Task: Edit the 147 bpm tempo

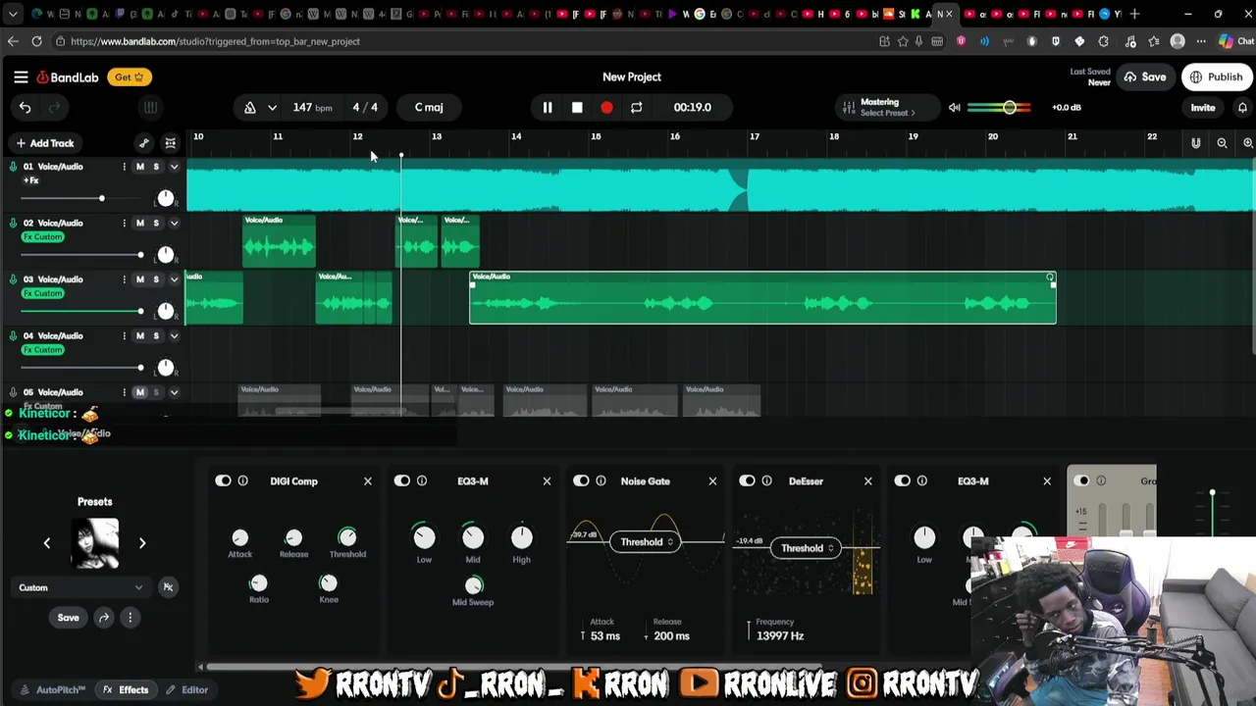Action: pyautogui.click(x=312, y=107)
